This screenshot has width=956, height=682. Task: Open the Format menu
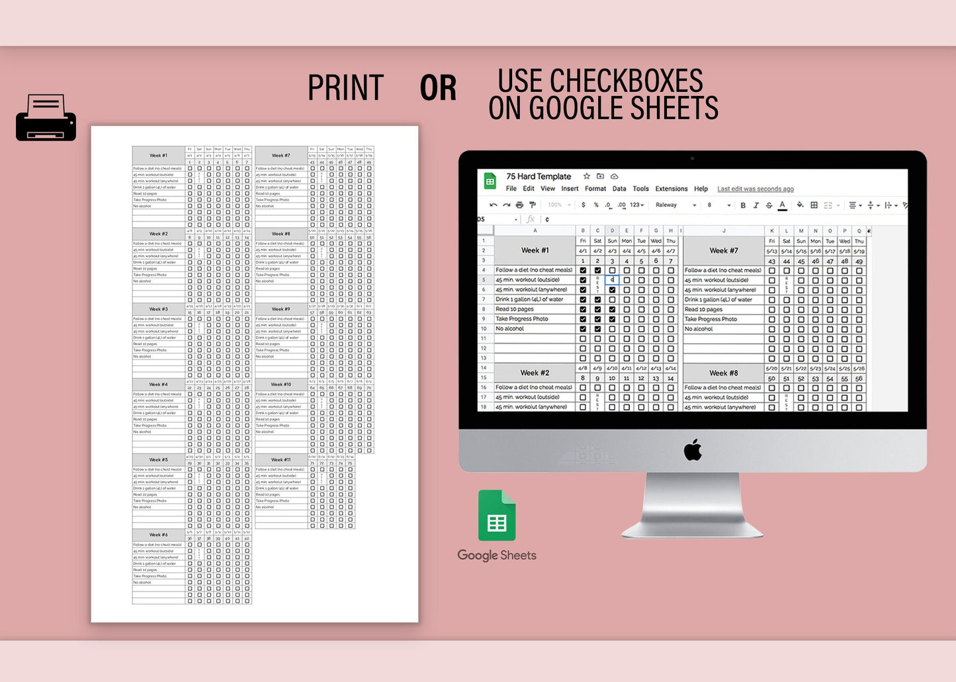click(x=595, y=189)
